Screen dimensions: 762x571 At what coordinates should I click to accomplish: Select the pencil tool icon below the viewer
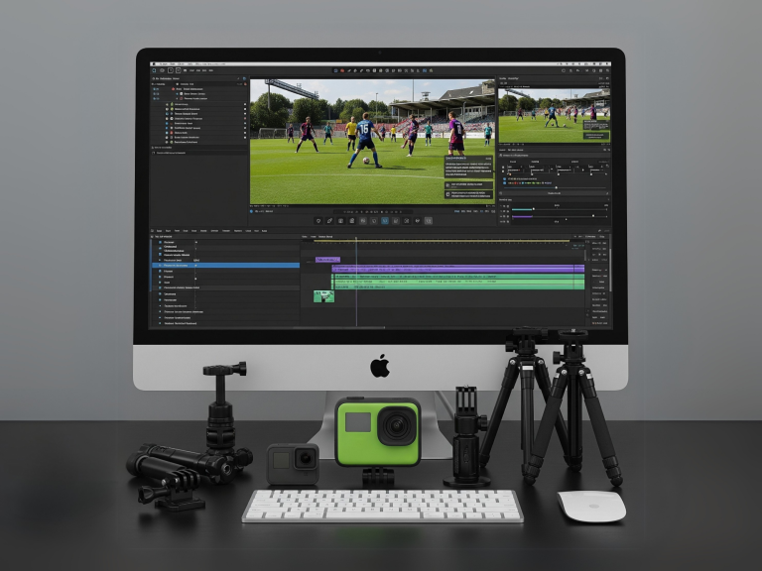coord(329,221)
